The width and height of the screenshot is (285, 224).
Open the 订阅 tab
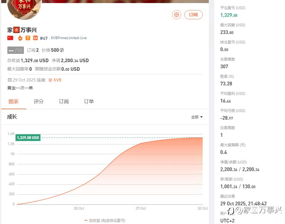click(64, 102)
